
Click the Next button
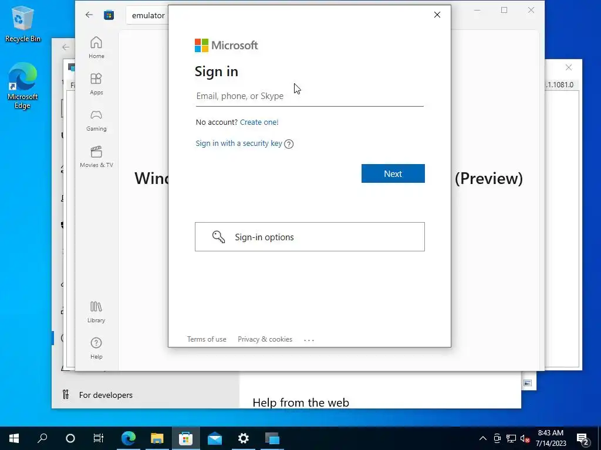tap(393, 173)
